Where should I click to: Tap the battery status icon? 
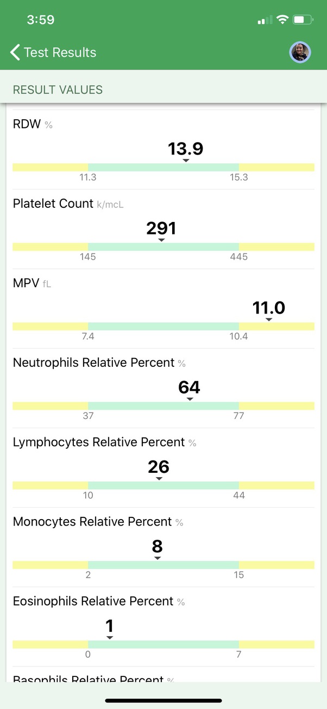click(303, 20)
